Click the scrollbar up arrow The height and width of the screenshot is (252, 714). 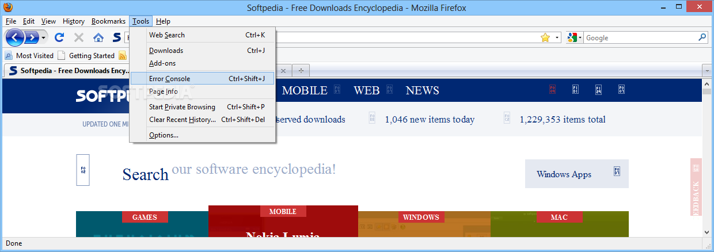tap(708, 83)
